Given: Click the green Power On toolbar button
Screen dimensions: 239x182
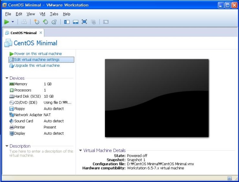Looking at the screenshot, I should coord(7,22).
